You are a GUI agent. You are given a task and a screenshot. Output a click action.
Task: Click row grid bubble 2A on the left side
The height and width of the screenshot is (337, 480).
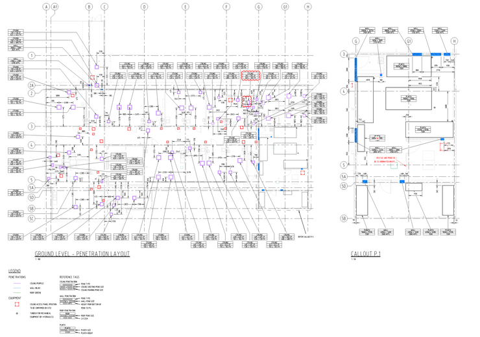31,85
